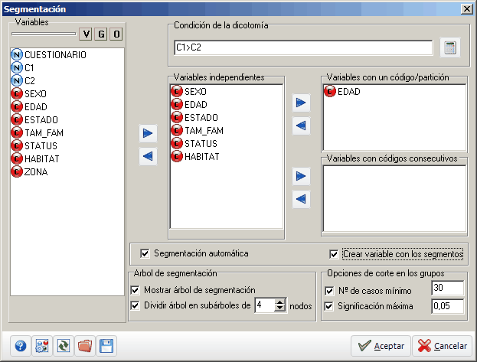This screenshot has height=362, width=477.
Task: Add selected variable to independientes with right arrow
Action: (x=148, y=133)
